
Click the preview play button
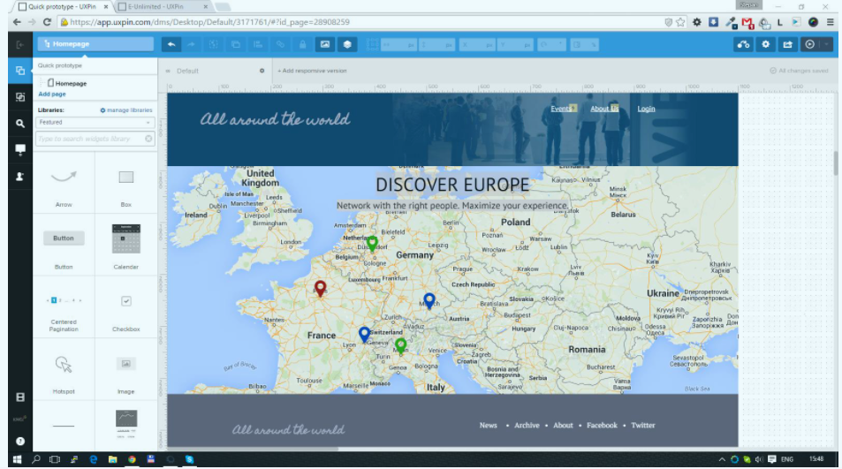(x=809, y=44)
